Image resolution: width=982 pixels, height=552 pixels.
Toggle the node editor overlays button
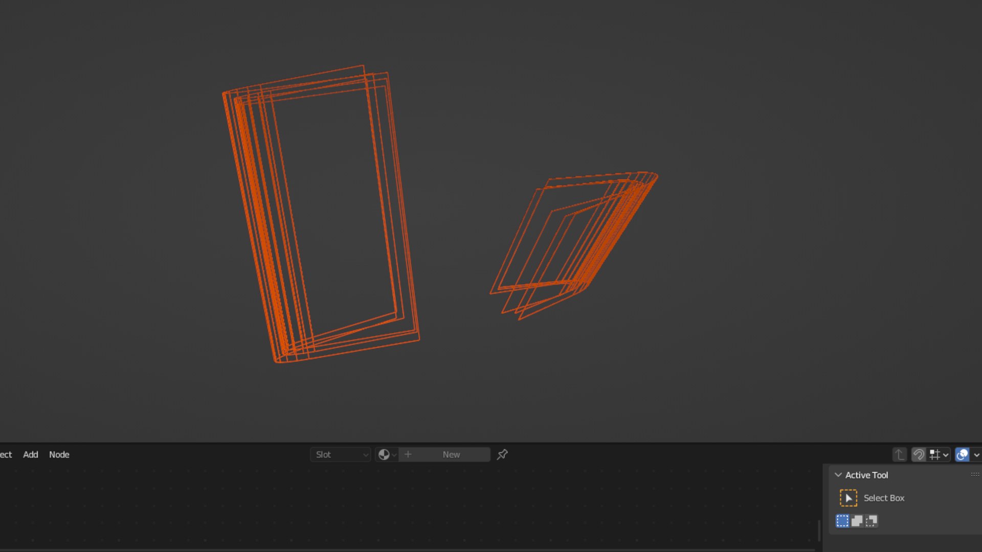pos(962,454)
